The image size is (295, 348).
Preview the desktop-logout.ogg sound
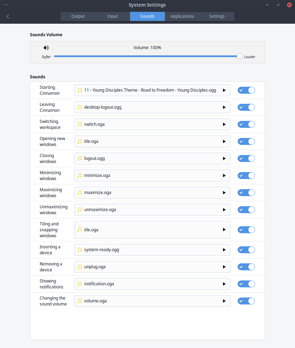[x=224, y=107]
